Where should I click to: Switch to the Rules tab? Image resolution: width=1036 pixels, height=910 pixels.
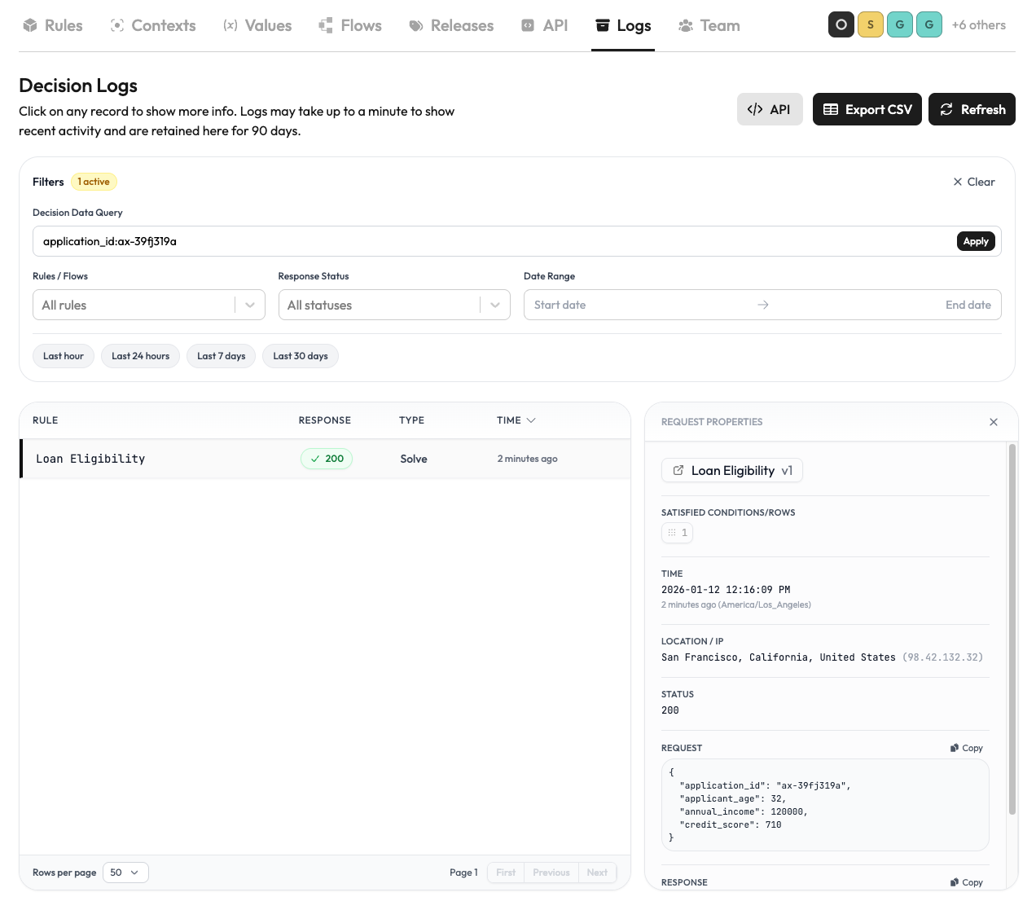pyautogui.click(x=52, y=25)
